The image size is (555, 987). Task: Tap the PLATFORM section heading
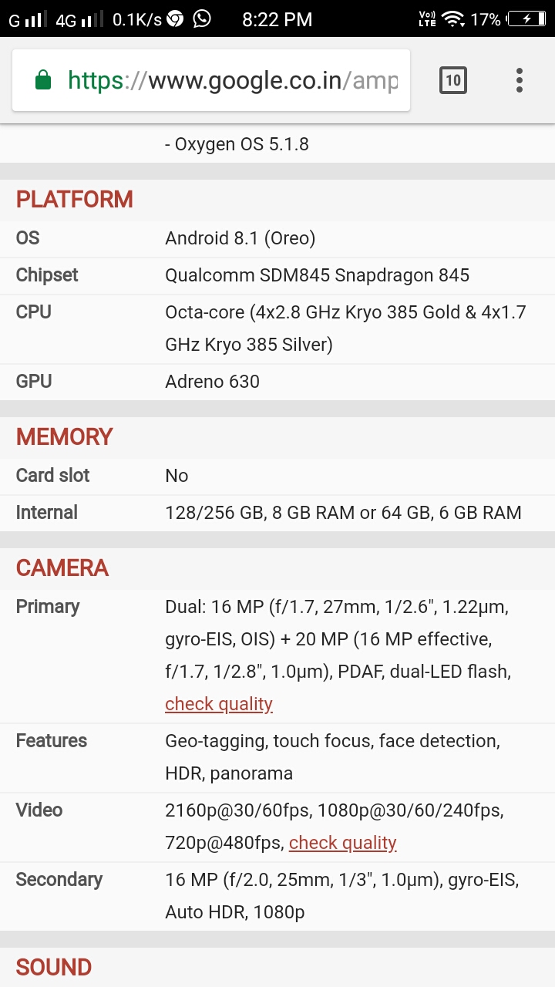(x=75, y=200)
